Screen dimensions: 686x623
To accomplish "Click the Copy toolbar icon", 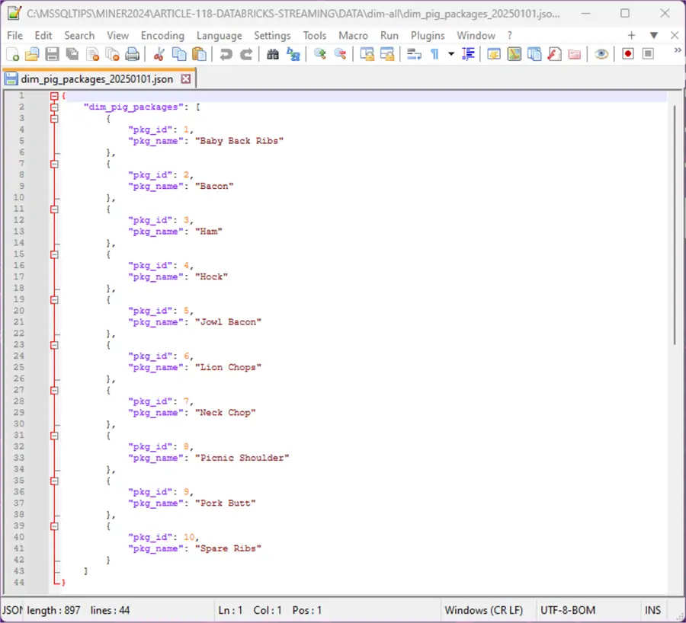I will coord(179,54).
